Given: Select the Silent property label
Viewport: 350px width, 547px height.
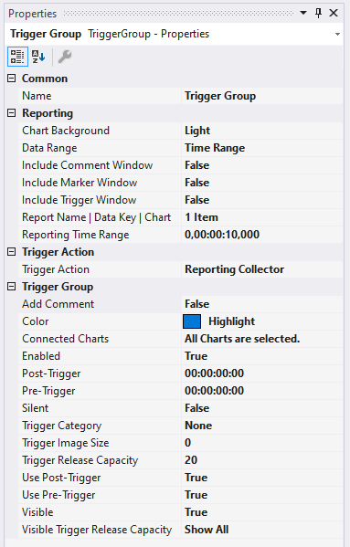Looking at the screenshot, I should pyautogui.click(x=36, y=408).
